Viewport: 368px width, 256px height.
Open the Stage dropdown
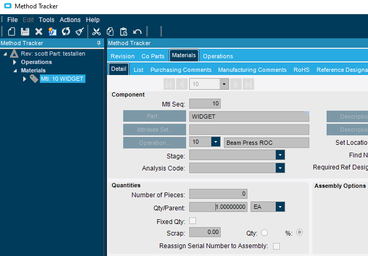[280, 155]
